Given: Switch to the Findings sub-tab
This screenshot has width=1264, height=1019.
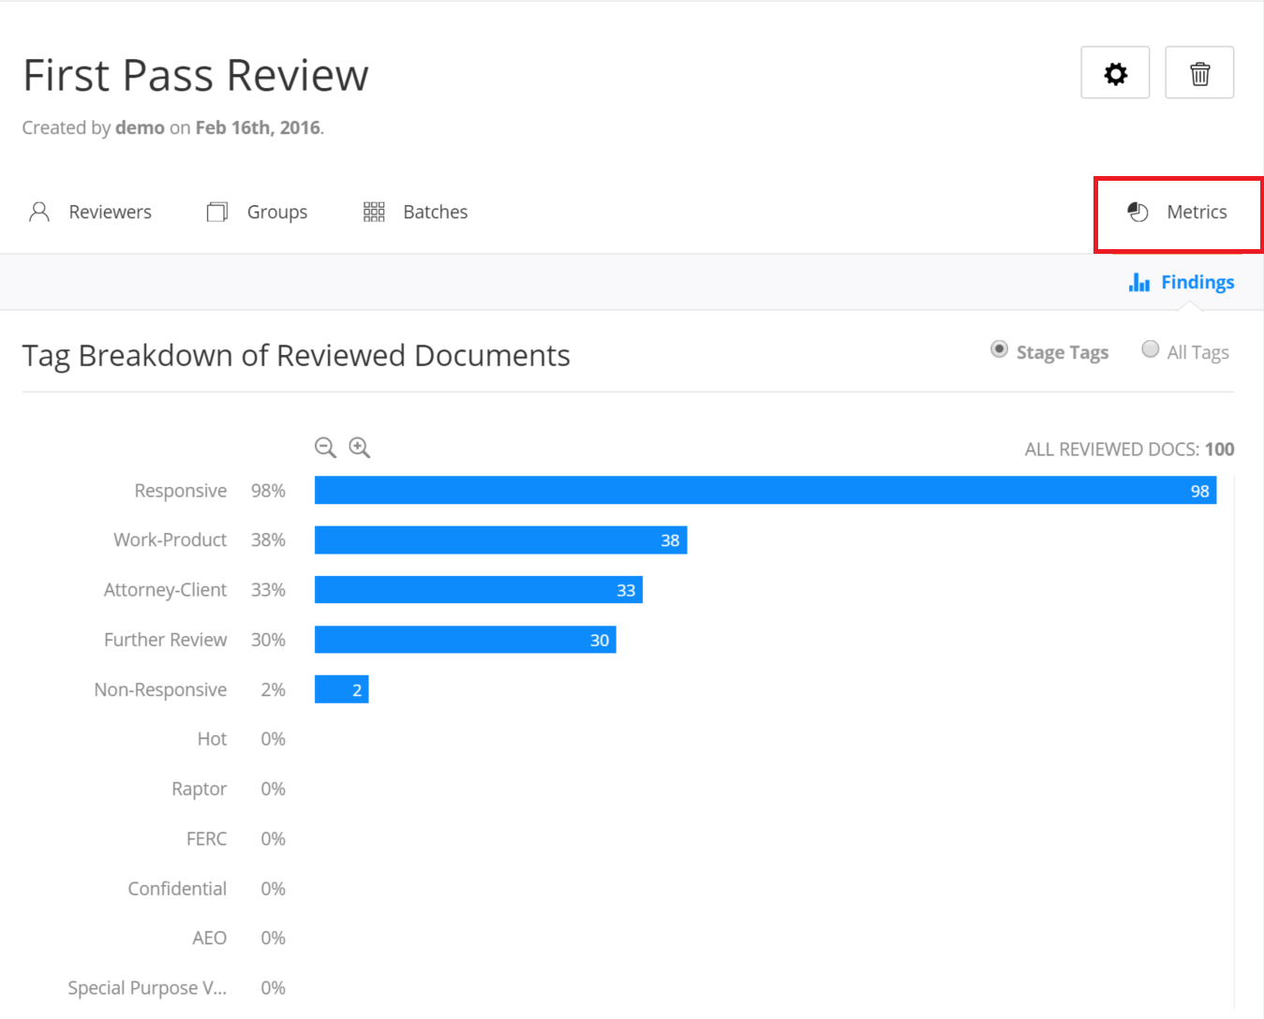Looking at the screenshot, I should 1182,282.
